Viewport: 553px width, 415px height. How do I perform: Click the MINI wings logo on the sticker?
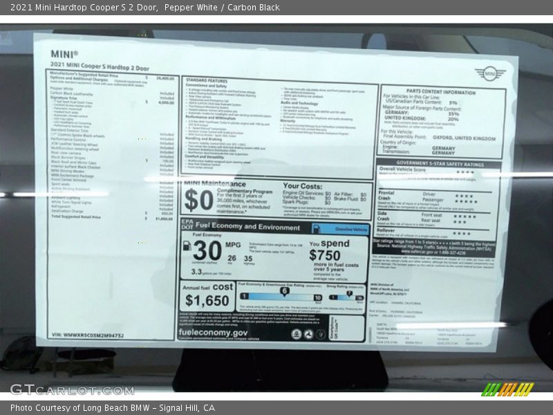click(490, 74)
